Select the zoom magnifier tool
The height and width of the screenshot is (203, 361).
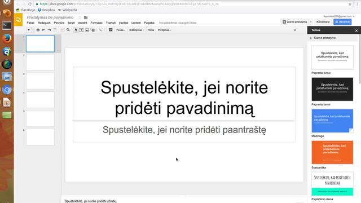(x=68, y=30)
